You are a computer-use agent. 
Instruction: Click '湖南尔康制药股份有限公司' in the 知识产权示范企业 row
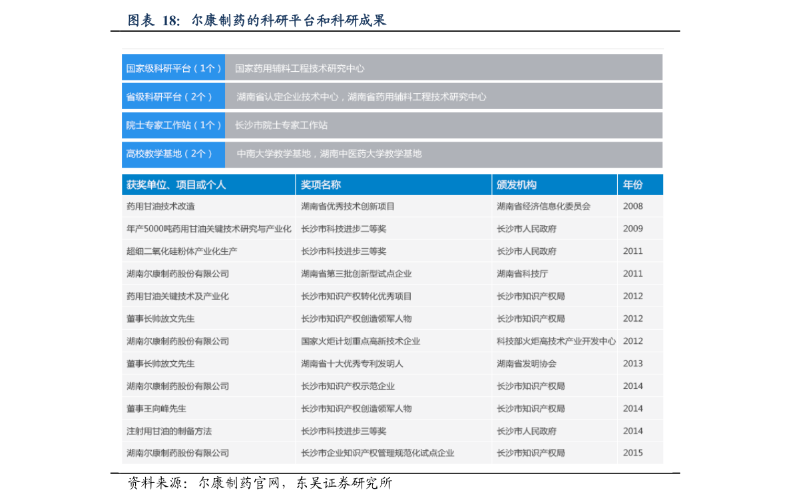click(178, 386)
